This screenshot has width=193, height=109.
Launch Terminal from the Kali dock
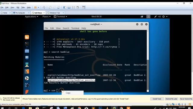[27, 44]
